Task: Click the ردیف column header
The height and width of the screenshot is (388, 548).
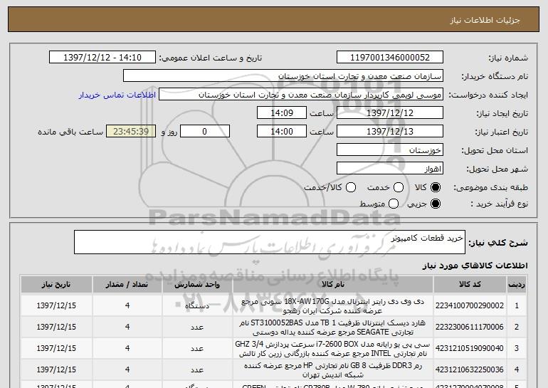Action: coord(517,285)
